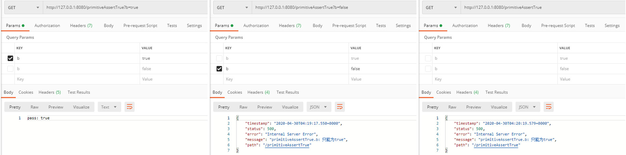Open GET method dropdown for the ?b=true URL
Viewport: 626px width, 155px height.
[23, 8]
